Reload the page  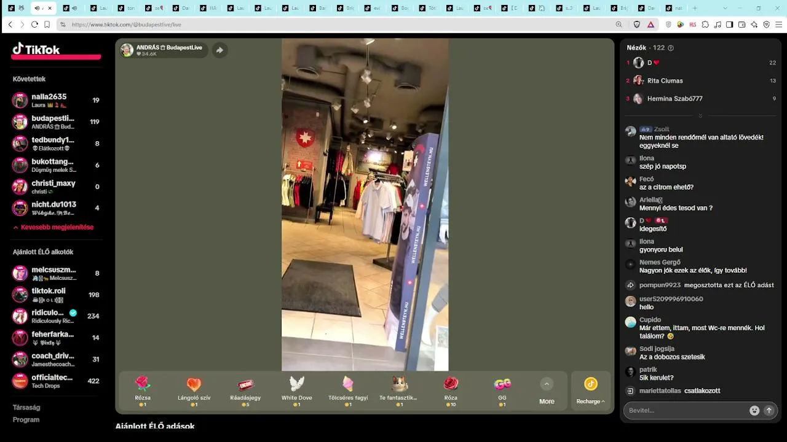point(34,25)
